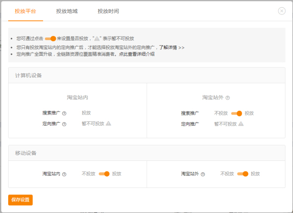This screenshot has width=293, height=213.
Task: Open the 投放时间 tab
Action: point(108,11)
